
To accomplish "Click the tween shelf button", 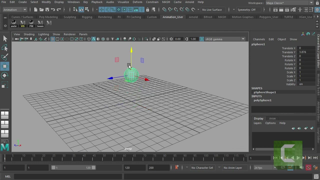I will (x=40, y=24).
